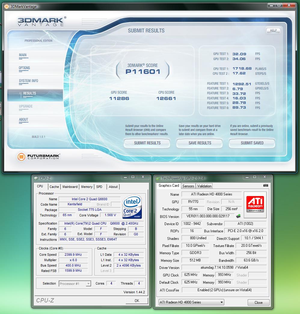Click the Instructions field listing MMX, SSE, SSE2
The height and width of the screenshot is (314, 300).
101,239
